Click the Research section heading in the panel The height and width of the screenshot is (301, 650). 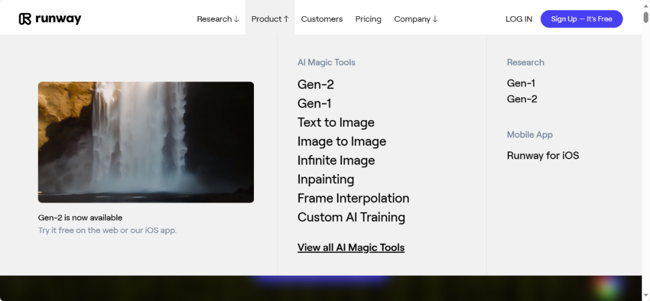pyautogui.click(x=525, y=62)
